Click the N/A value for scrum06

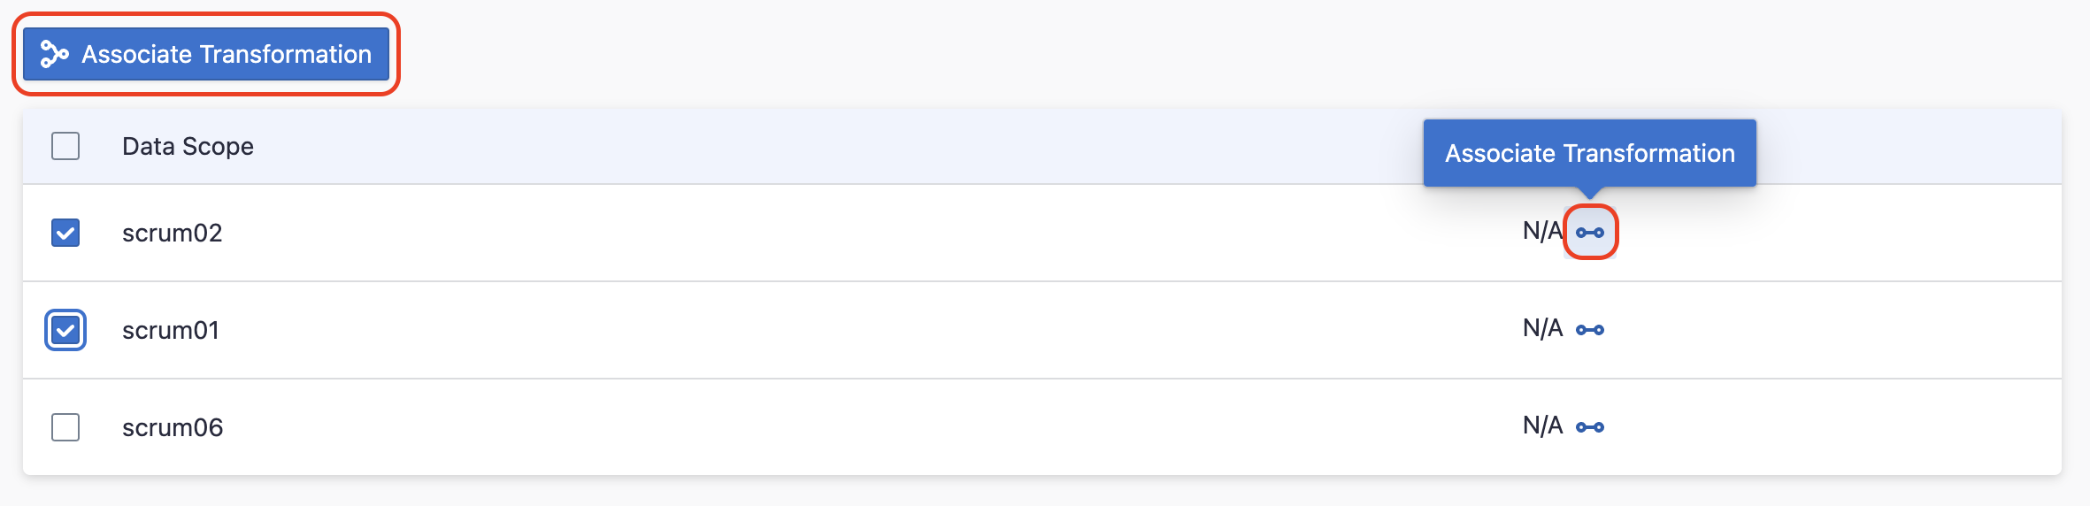(1542, 426)
